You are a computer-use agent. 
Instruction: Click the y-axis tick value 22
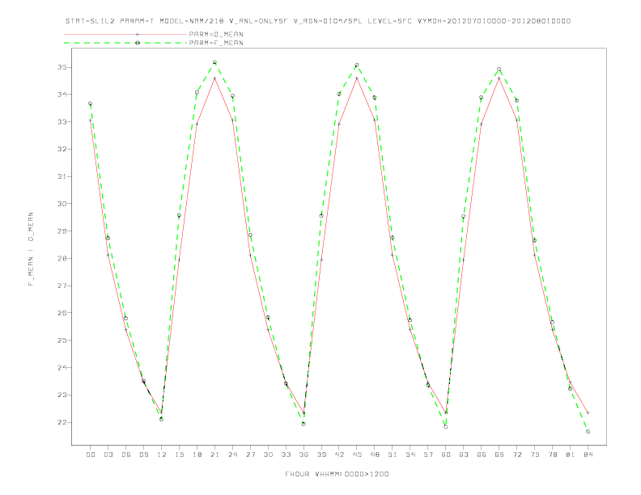(x=62, y=422)
